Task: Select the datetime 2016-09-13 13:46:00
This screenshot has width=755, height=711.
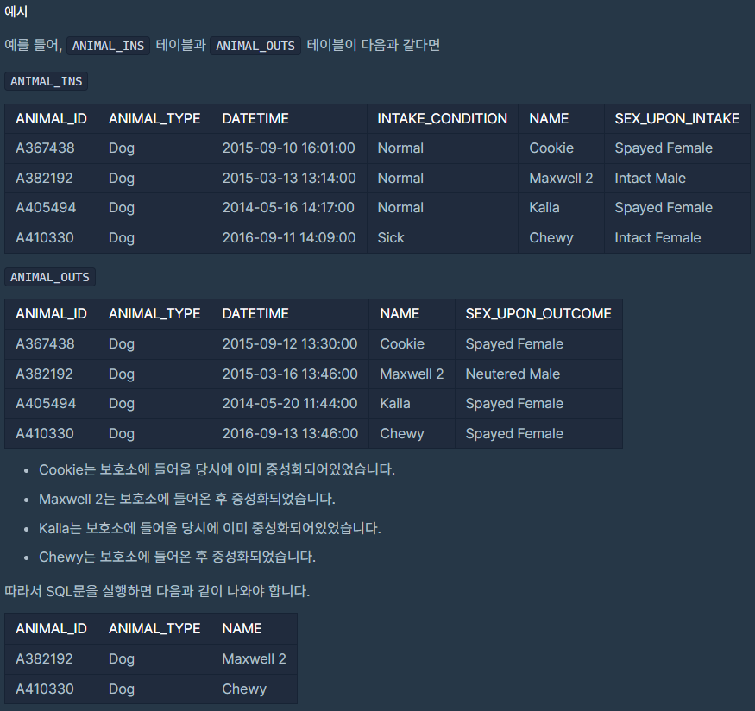Action: 290,434
